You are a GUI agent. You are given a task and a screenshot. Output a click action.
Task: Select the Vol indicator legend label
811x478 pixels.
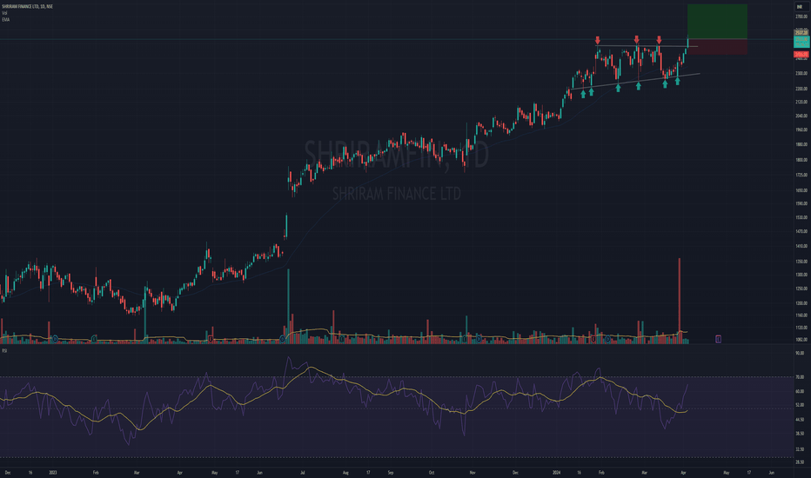pyautogui.click(x=4, y=13)
